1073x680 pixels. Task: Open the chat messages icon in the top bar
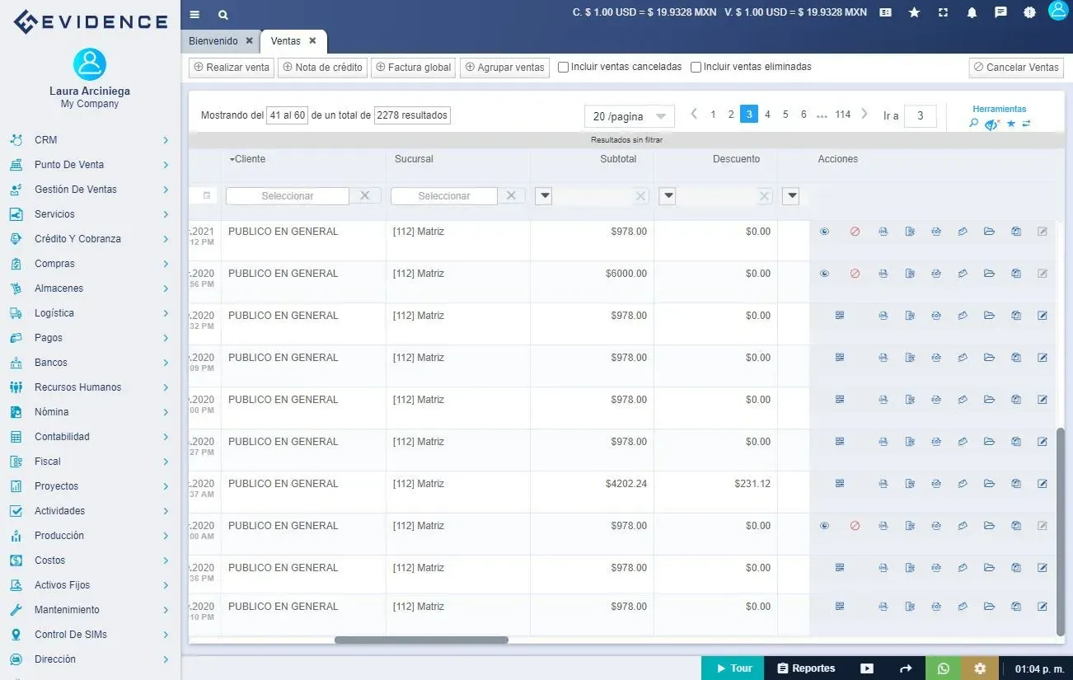pyautogui.click(x=1000, y=12)
